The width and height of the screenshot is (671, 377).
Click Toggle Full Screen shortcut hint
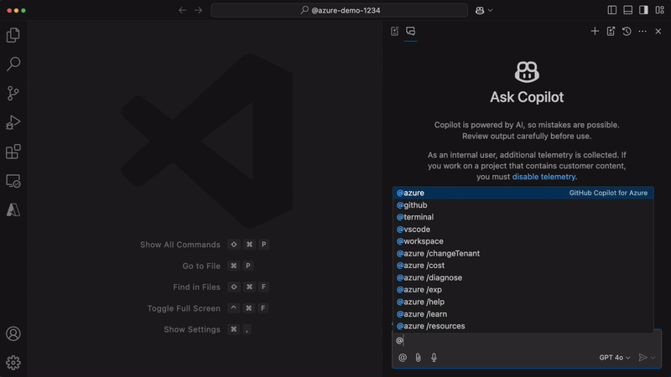(207, 308)
